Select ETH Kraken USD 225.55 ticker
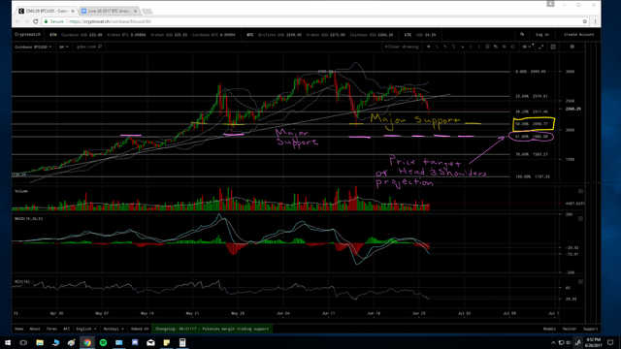 (170, 35)
